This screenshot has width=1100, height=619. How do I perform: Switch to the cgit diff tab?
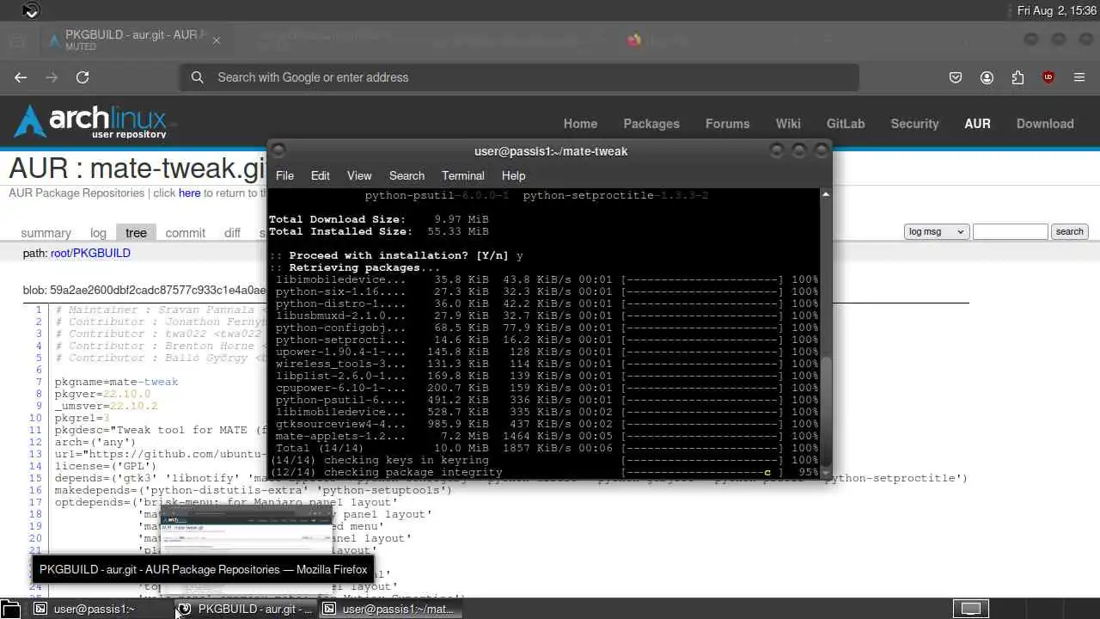point(232,232)
